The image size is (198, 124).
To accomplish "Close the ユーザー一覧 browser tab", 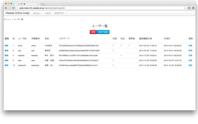I will [x=38, y=4].
